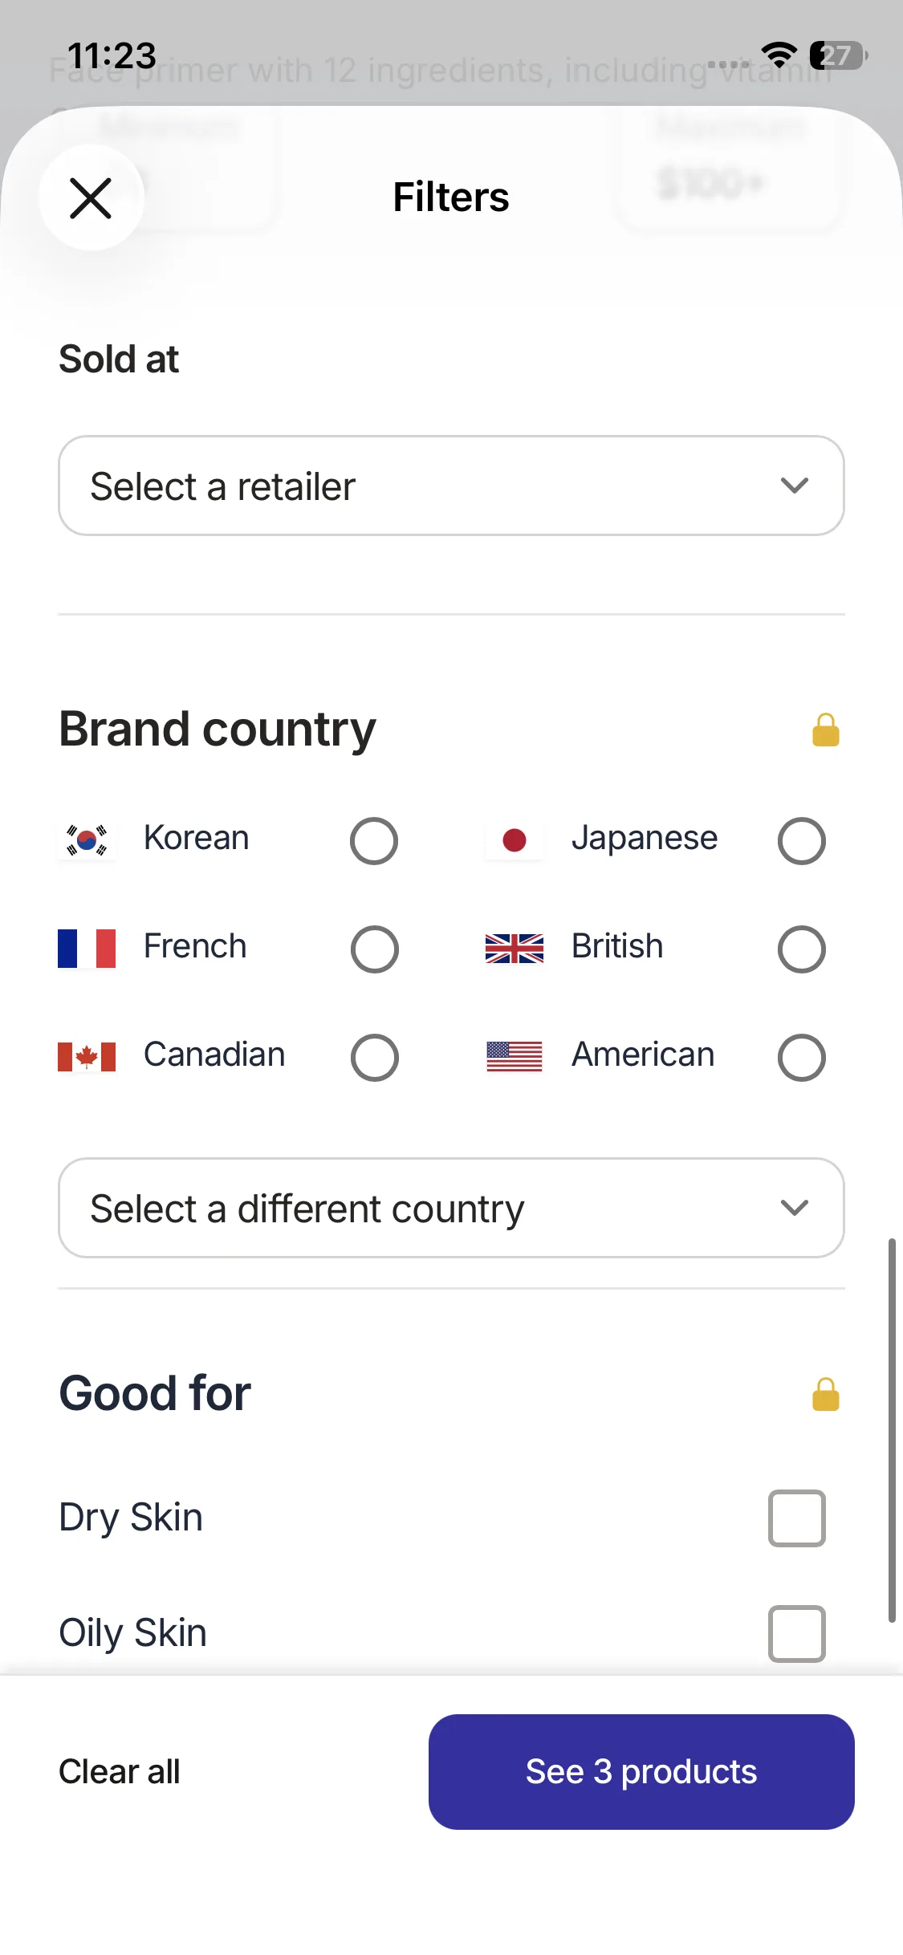Tap the Japanese flag icon

pyautogui.click(x=515, y=839)
